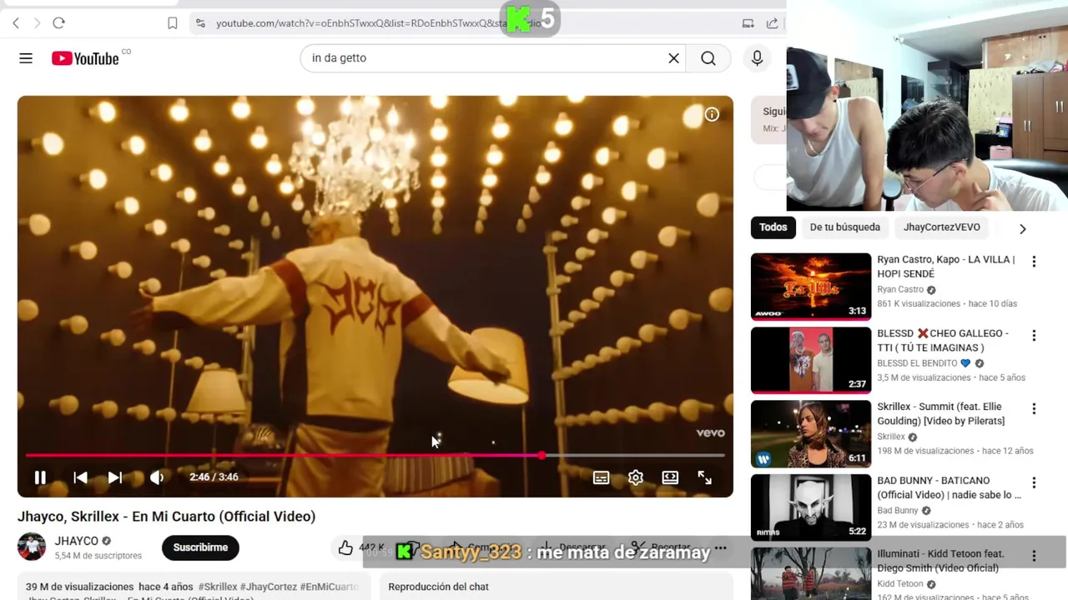Select 'De tu búsqueda' filter chip
This screenshot has width=1068, height=600.
coord(844,227)
